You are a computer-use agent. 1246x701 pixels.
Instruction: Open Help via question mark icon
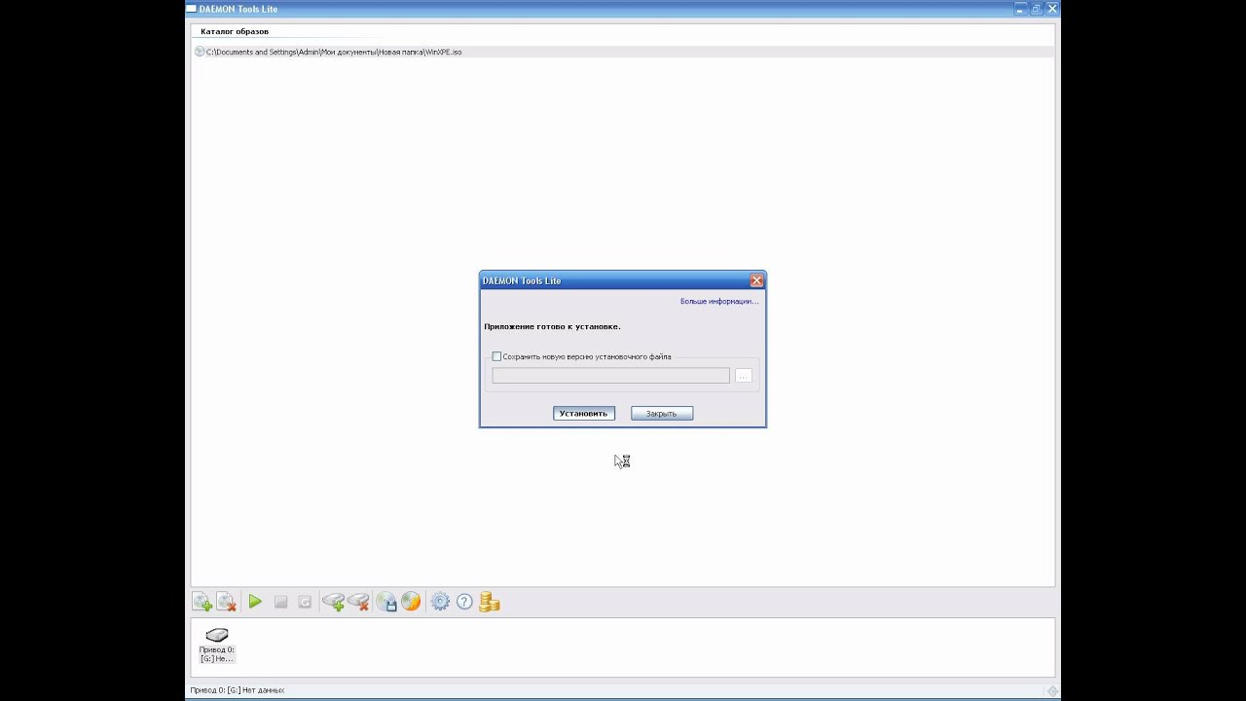pyautogui.click(x=464, y=602)
